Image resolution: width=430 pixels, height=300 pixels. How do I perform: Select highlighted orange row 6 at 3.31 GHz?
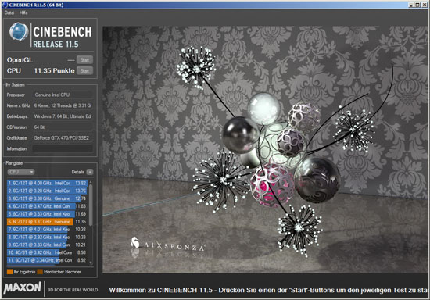click(x=47, y=222)
